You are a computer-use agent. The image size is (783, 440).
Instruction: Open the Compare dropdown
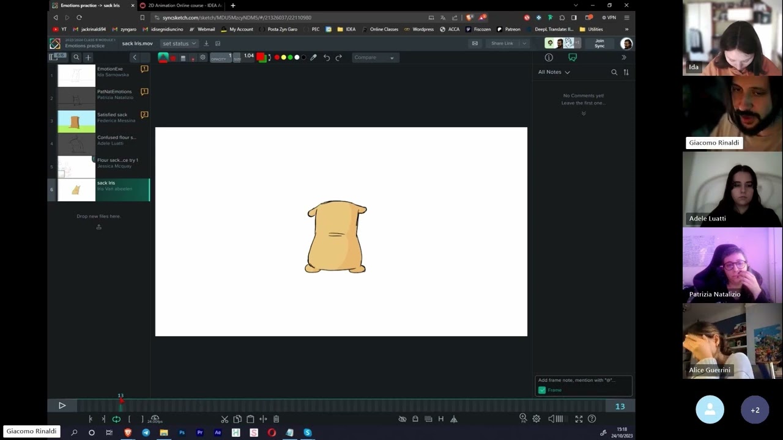[x=374, y=57]
